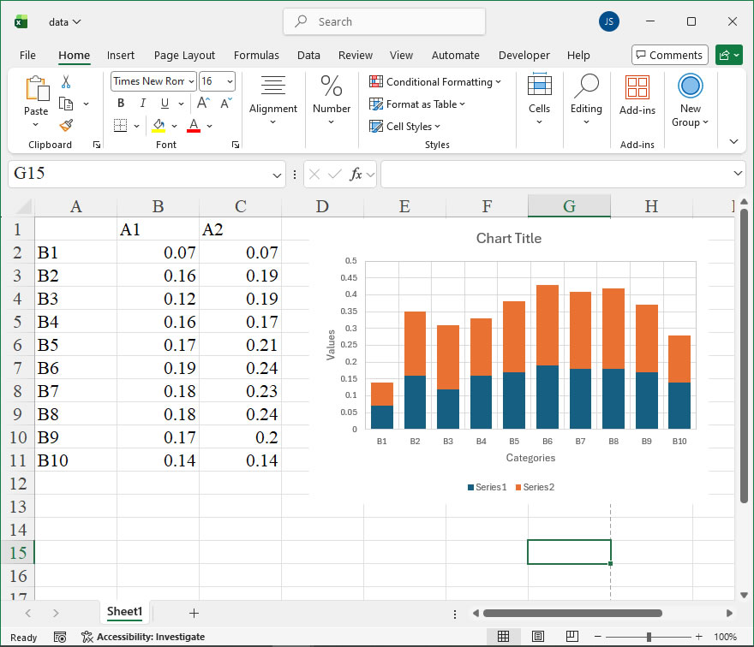This screenshot has width=754, height=647.
Task: Switch to Page Layout view icon
Action: pos(537,637)
